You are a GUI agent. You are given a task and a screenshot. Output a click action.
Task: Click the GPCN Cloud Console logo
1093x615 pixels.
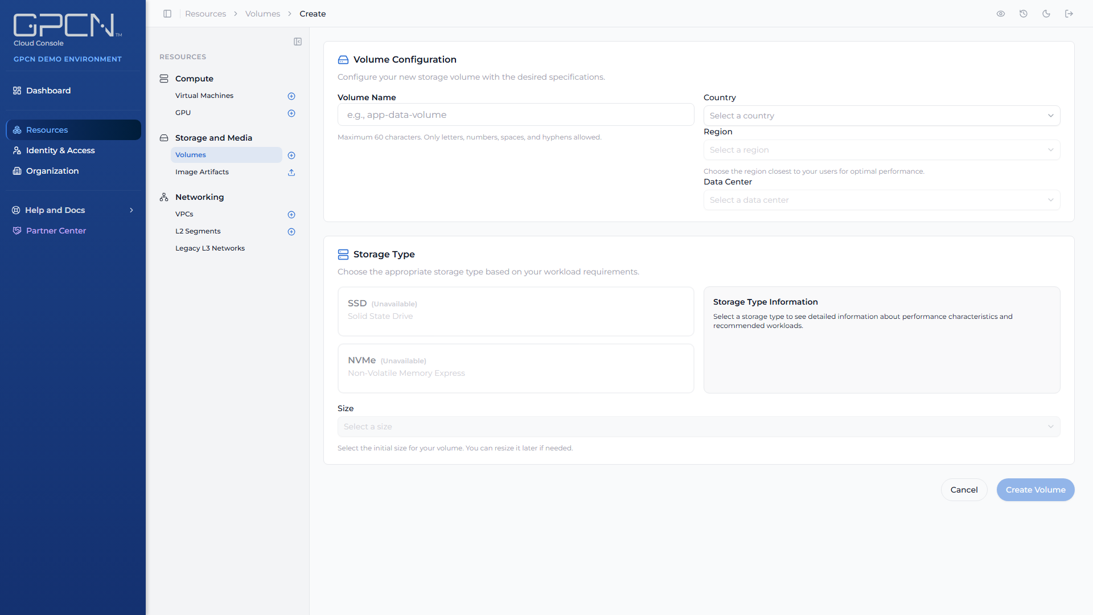[x=67, y=30]
